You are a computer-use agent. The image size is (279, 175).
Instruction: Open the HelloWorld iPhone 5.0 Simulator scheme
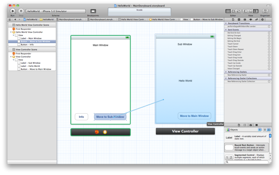pyautogui.click(x=56, y=11)
